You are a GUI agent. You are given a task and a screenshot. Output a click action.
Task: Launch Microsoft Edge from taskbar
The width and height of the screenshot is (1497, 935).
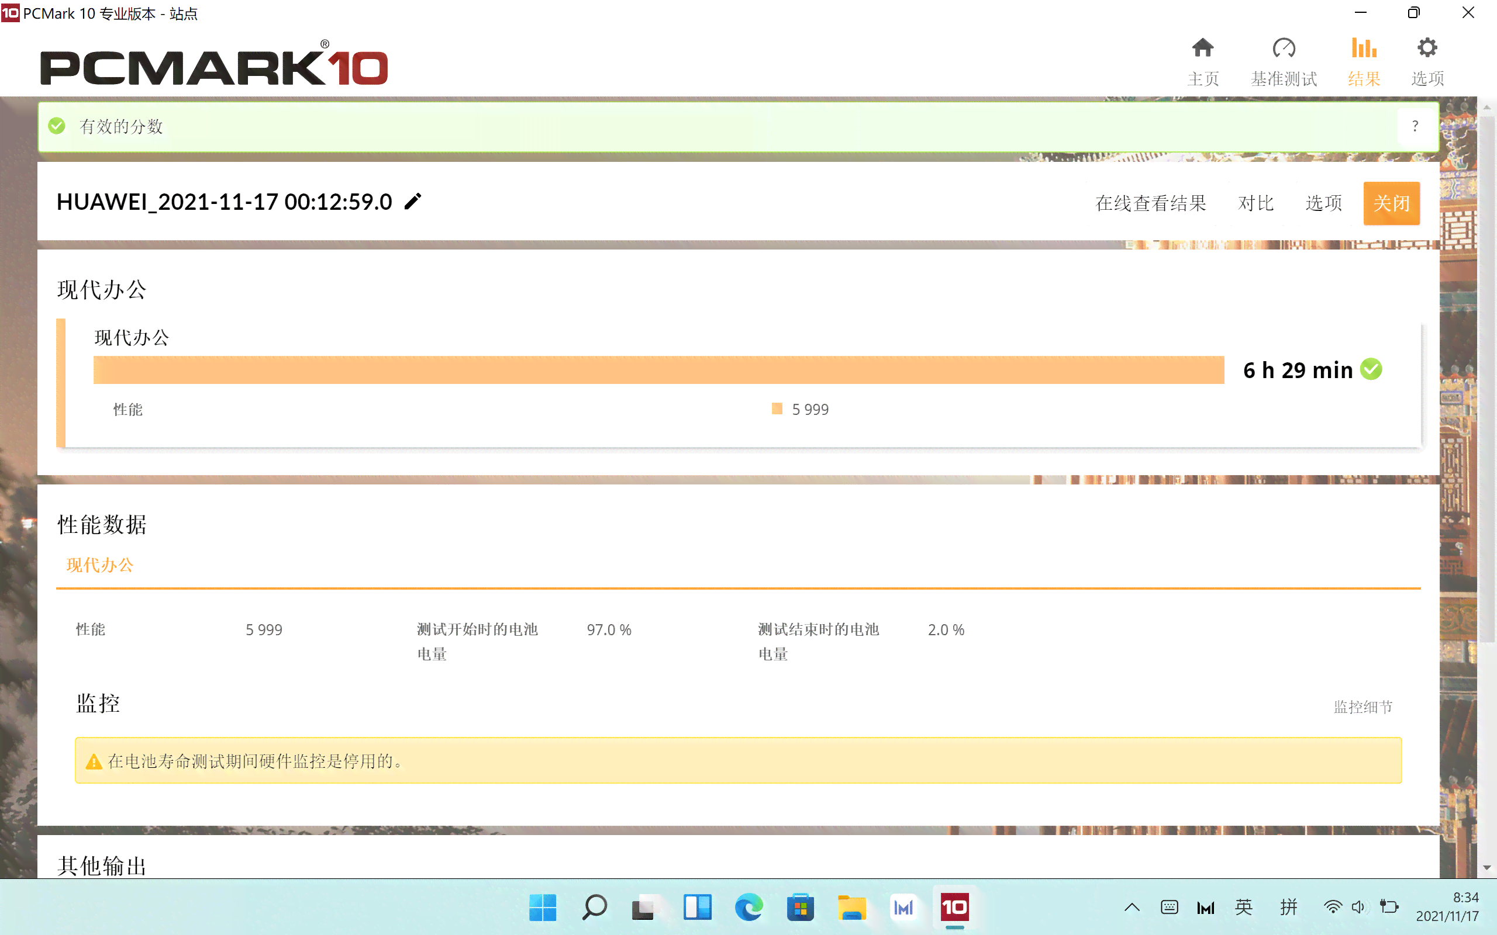coord(748,907)
